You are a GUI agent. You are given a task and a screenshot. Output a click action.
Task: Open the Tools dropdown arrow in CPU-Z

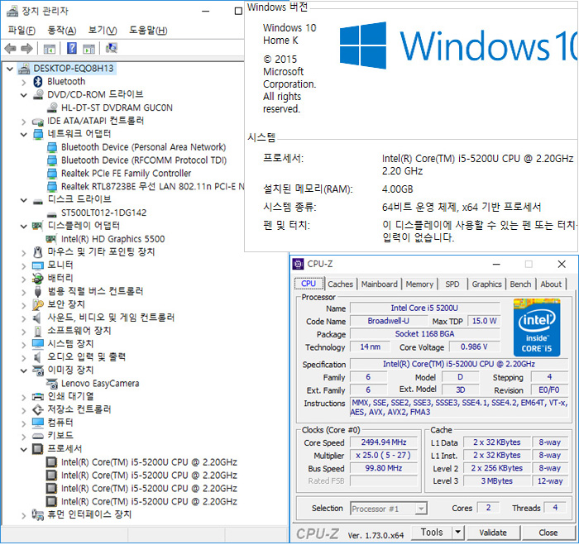point(458,532)
